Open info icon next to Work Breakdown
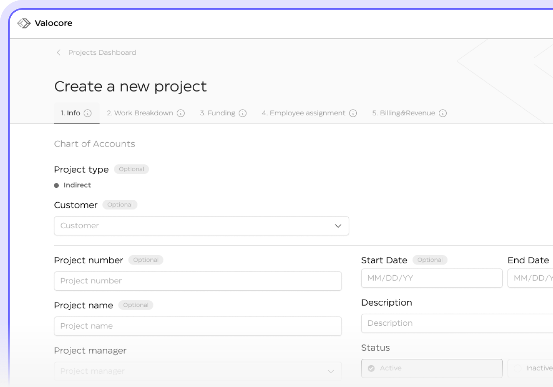The width and height of the screenshot is (553, 387). (181, 113)
